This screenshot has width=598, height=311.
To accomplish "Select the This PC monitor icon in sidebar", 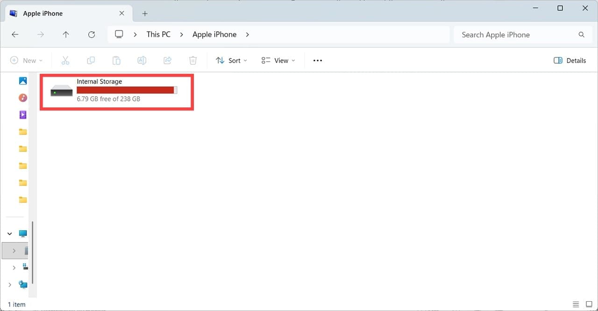I will 23,233.
